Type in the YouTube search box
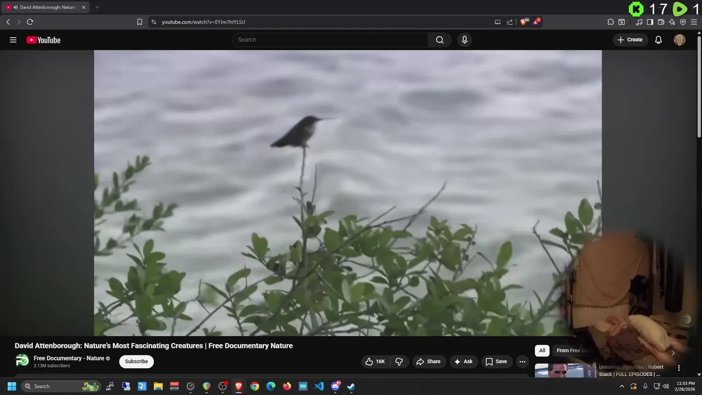 (x=331, y=39)
